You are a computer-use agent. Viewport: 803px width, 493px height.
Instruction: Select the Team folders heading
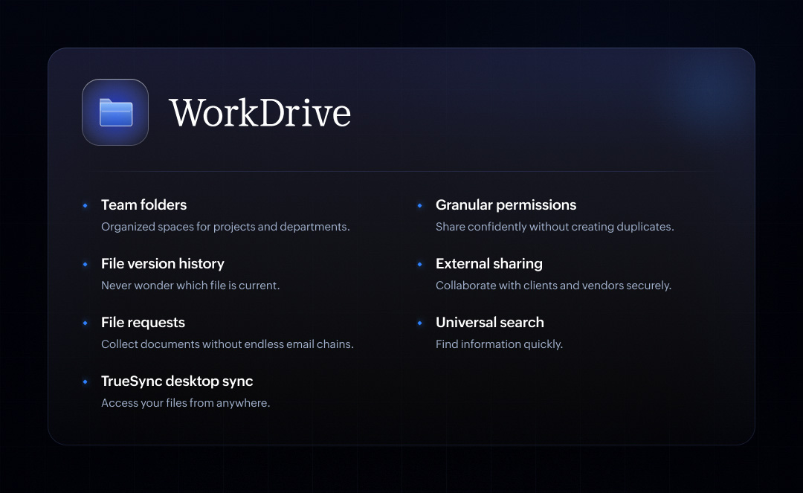(x=144, y=204)
